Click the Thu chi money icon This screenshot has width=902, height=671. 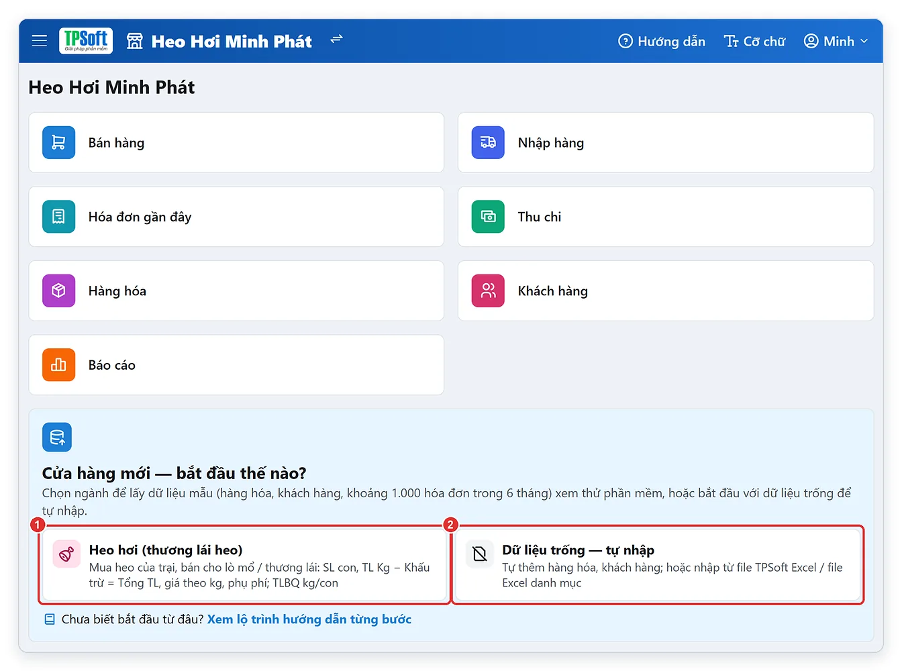pos(488,217)
